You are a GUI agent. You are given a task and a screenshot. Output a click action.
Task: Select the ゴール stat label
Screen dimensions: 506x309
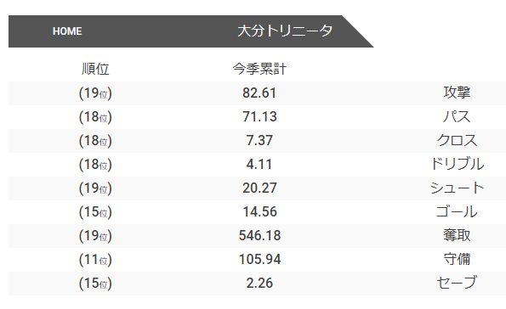[457, 211]
